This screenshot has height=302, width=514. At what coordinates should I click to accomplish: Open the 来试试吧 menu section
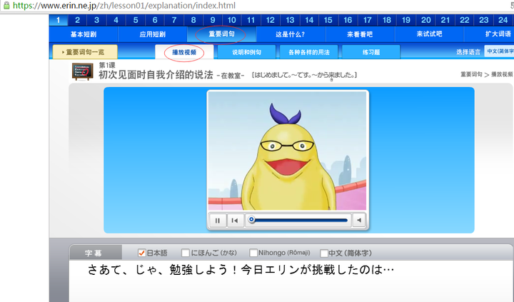click(x=429, y=34)
